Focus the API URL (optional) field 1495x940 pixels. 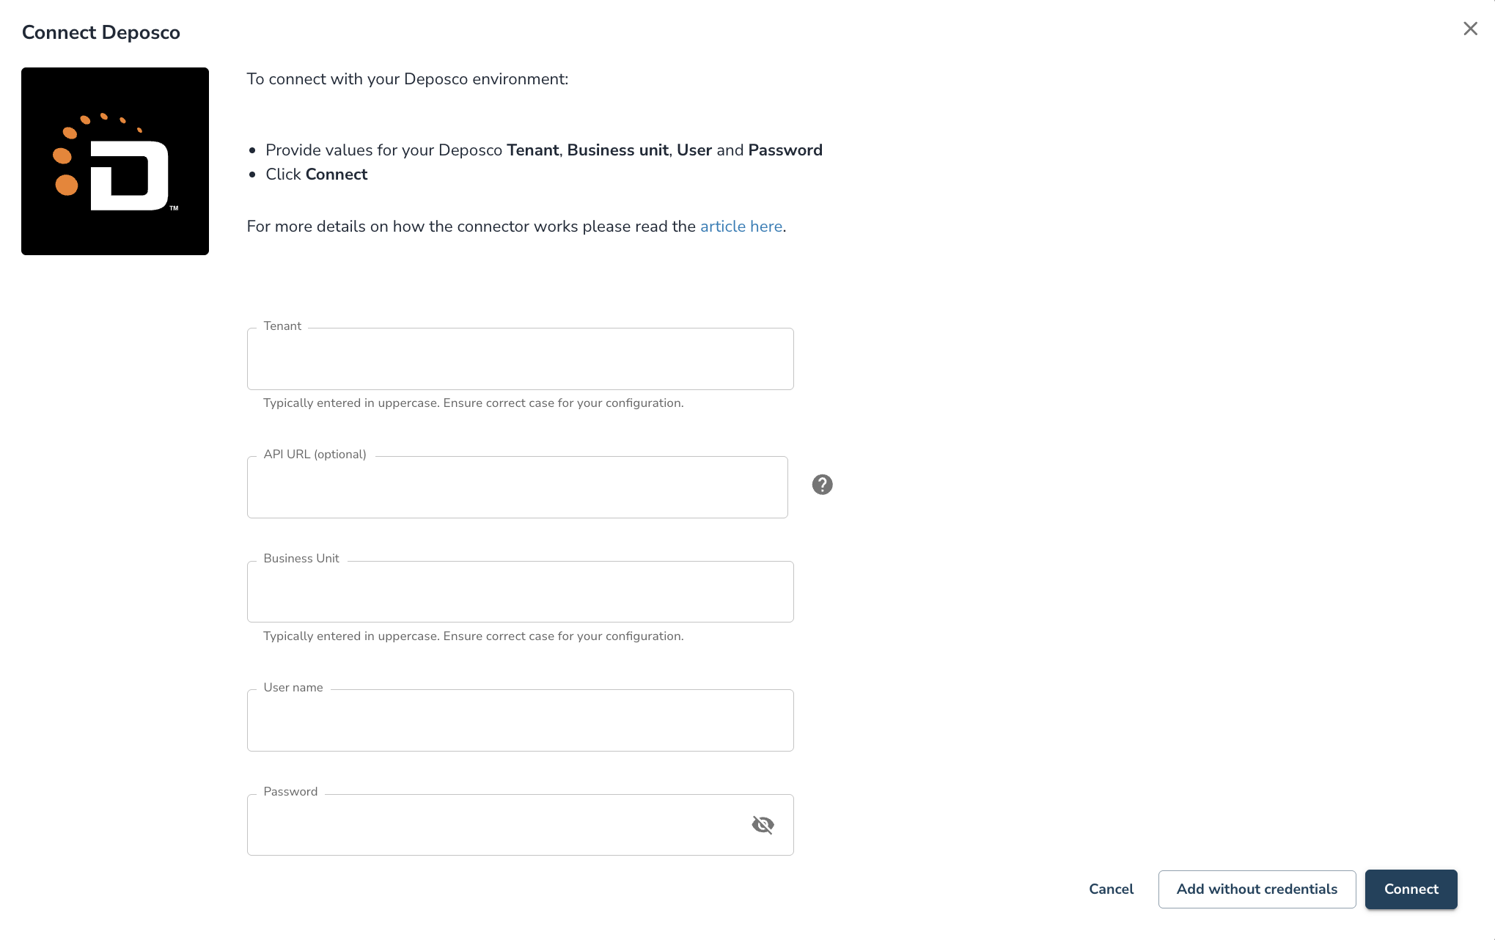pos(518,487)
